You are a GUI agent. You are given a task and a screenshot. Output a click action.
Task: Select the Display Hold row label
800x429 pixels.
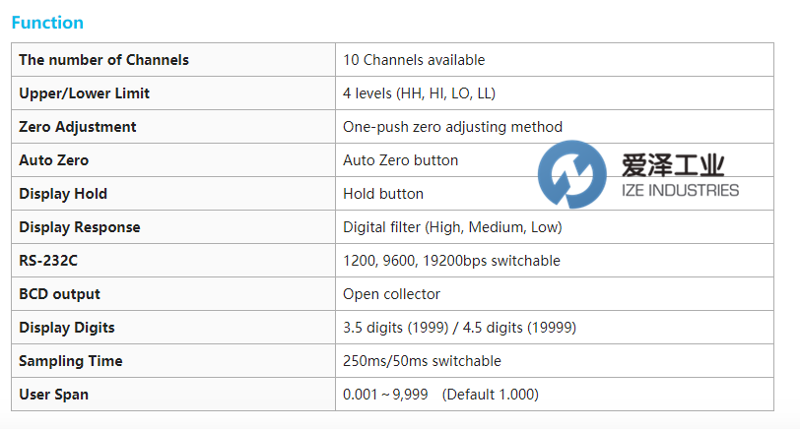click(x=63, y=194)
